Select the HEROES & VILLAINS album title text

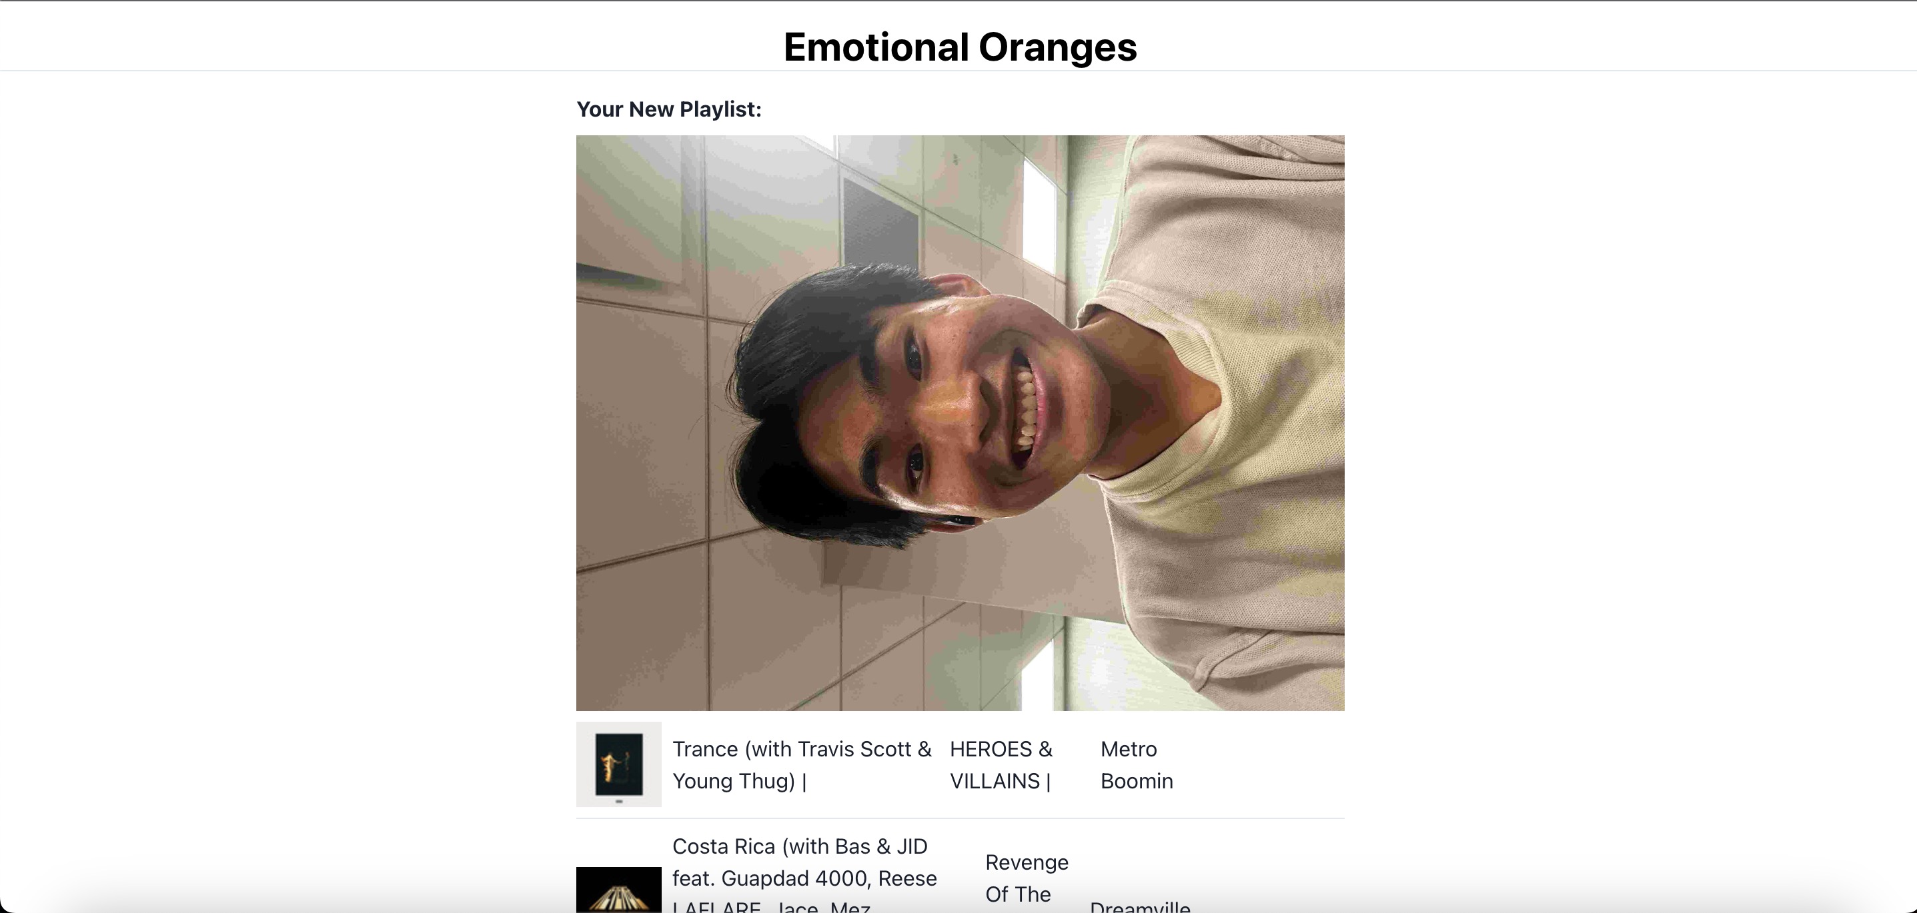point(1000,764)
